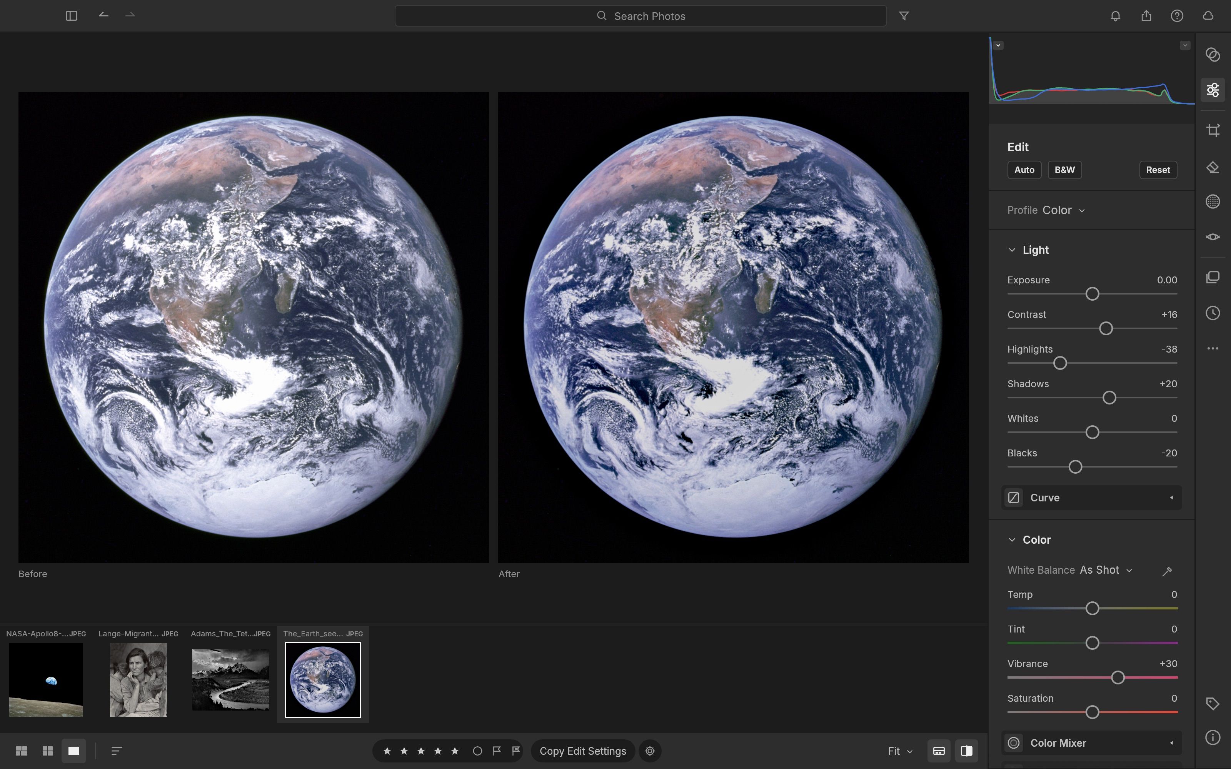
Task: Toggle the left sidebar panel icon
Action: tap(71, 16)
